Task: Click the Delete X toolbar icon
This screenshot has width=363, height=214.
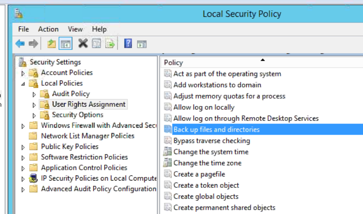Action: [83, 43]
